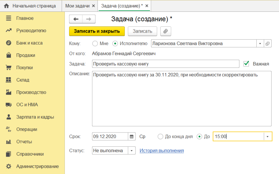Close the "Задача (создание)" tab
Image resolution: width=279 pixels, height=174 pixels.
coord(147,6)
